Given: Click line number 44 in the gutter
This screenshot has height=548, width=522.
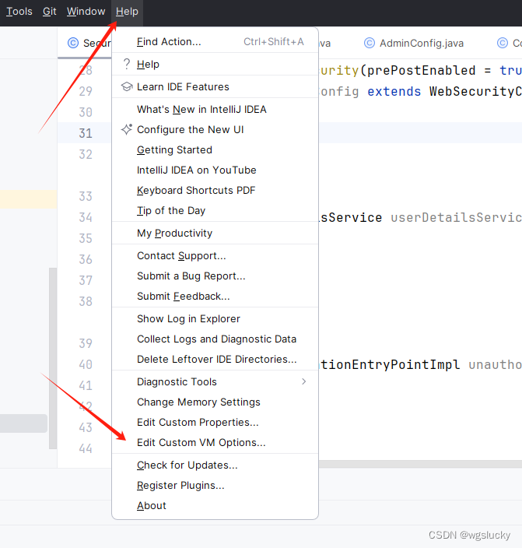Looking at the screenshot, I should click(x=86, y=448).
